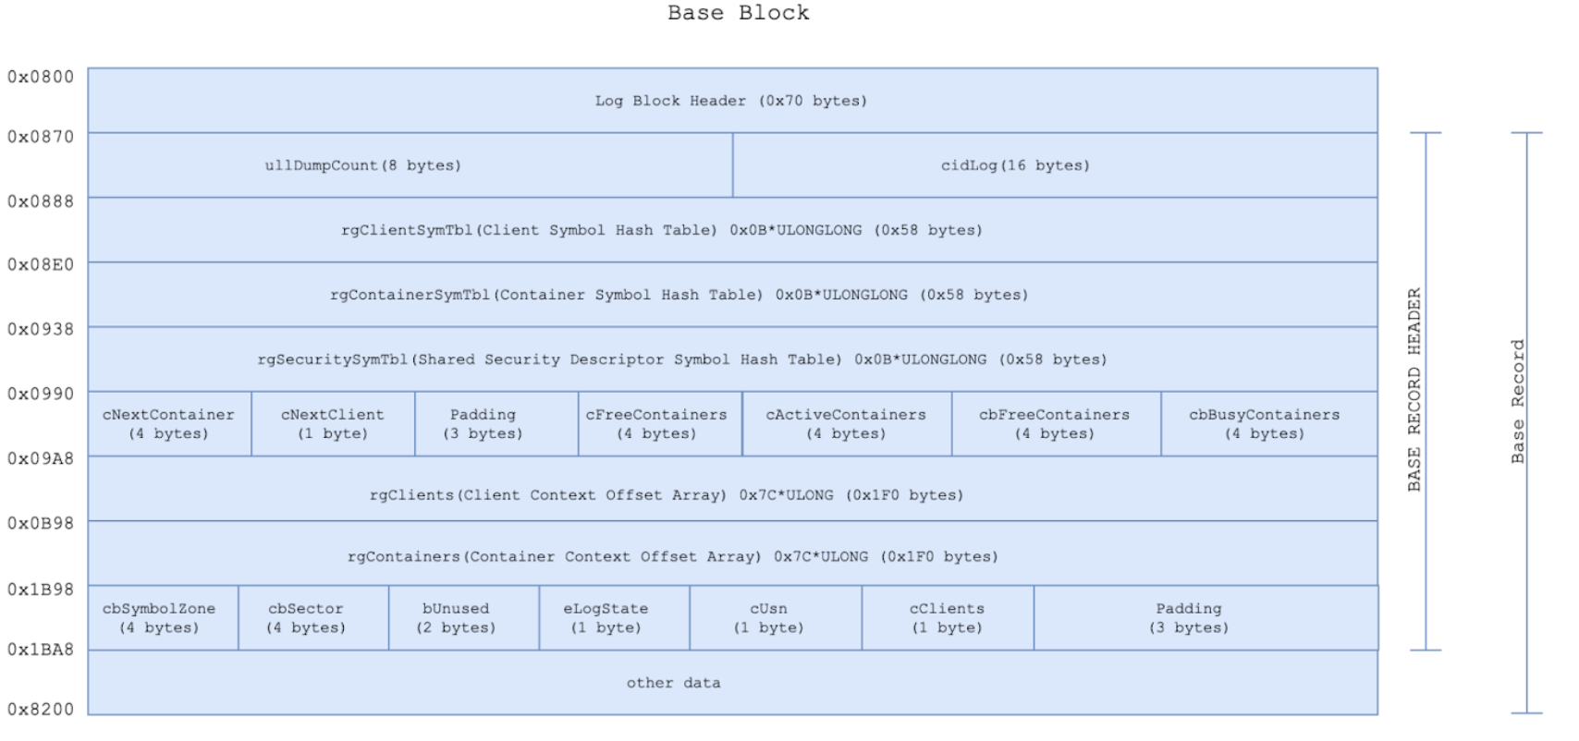The height and width of the screenshot is (741, 1579).
Task: Click the 0x0888 offset label
Action: pyautogui.click(x=41, y=201)
